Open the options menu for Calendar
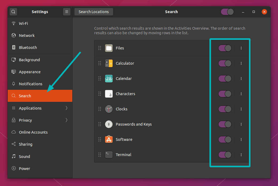 coord(241,79)
